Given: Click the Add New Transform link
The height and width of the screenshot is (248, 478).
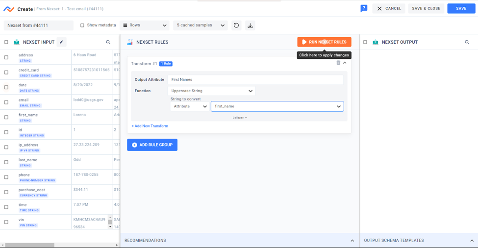Looking at the screenshot, I should (150, 126).
